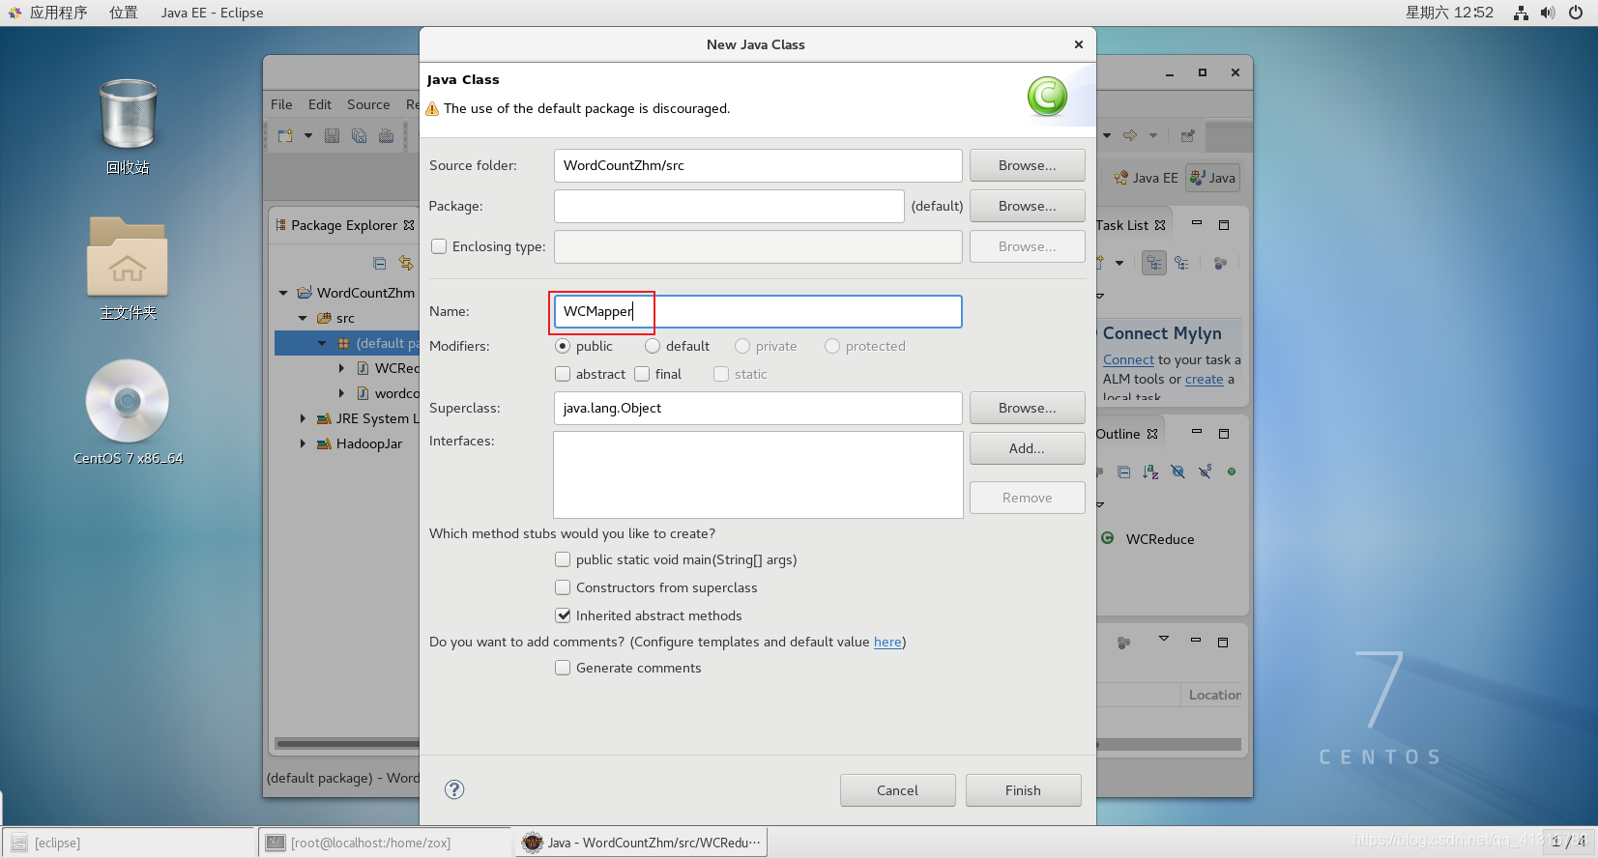
Task: Open the Applications menu in top bar
Action: (x=58, y=13)
